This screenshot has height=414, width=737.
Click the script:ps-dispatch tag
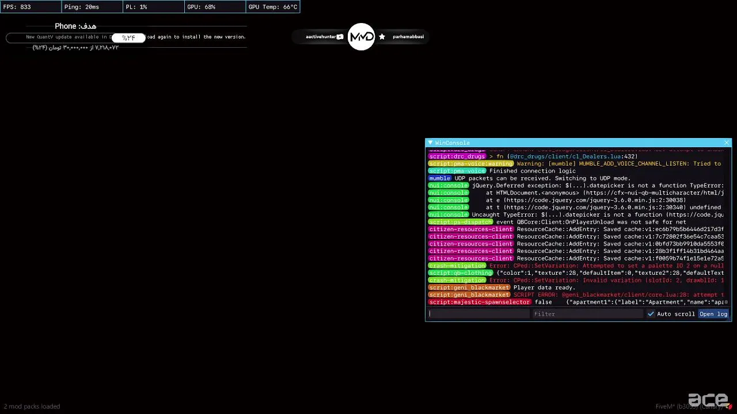[461, 222]
